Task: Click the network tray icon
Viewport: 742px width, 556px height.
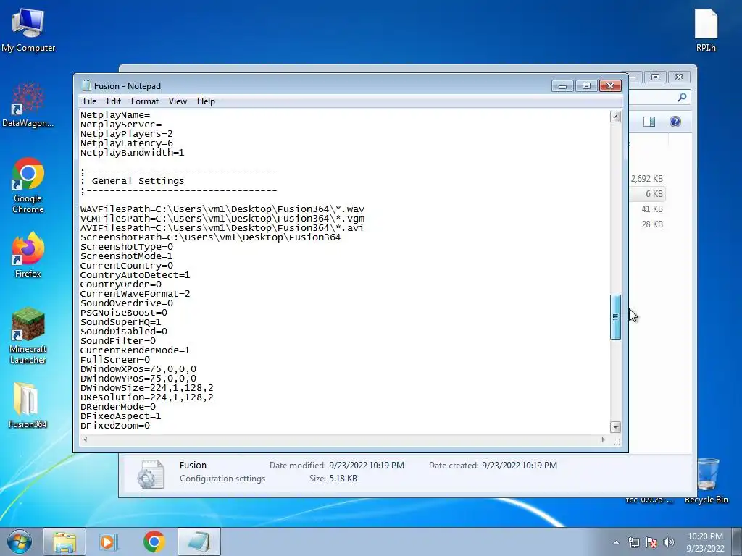Action: 633,542
